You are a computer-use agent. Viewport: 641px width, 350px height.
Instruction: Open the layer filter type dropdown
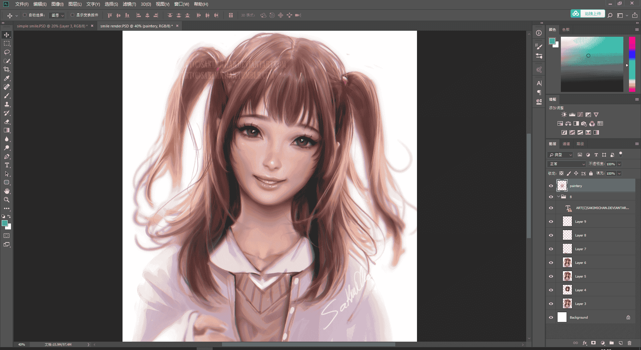[560, 155]
